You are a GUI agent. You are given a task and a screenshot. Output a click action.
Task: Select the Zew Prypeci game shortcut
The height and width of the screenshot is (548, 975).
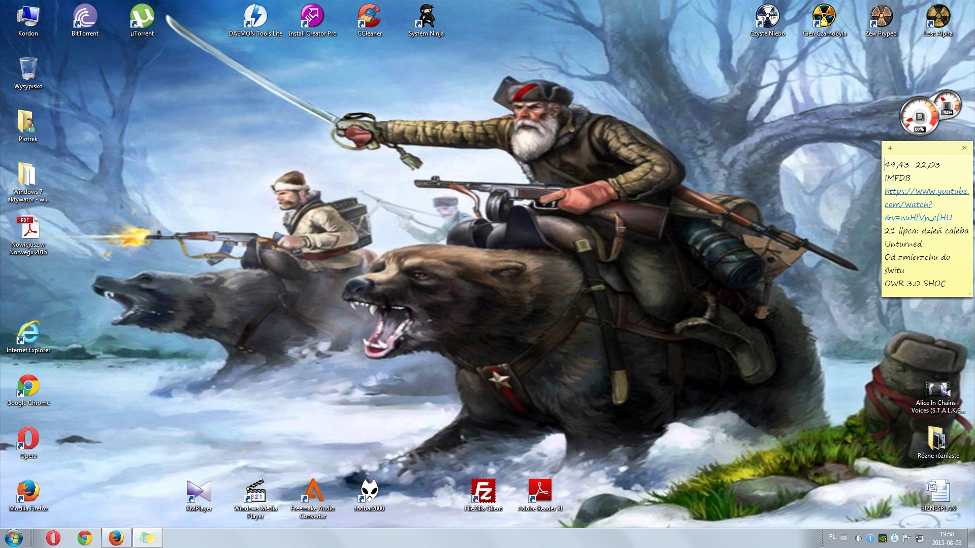(x=881, y=21)
